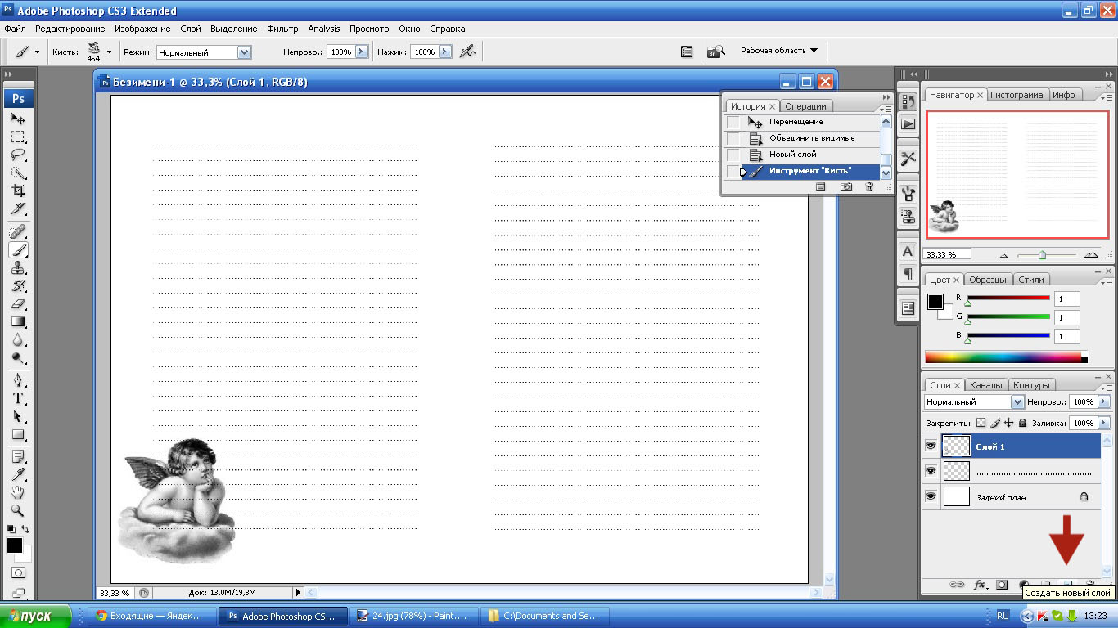This screenshot has height=628, width=1118.
Task: Open layer blend mode Нормальный dropdown
Action: pyautogui.click(x=1017, y=402)
